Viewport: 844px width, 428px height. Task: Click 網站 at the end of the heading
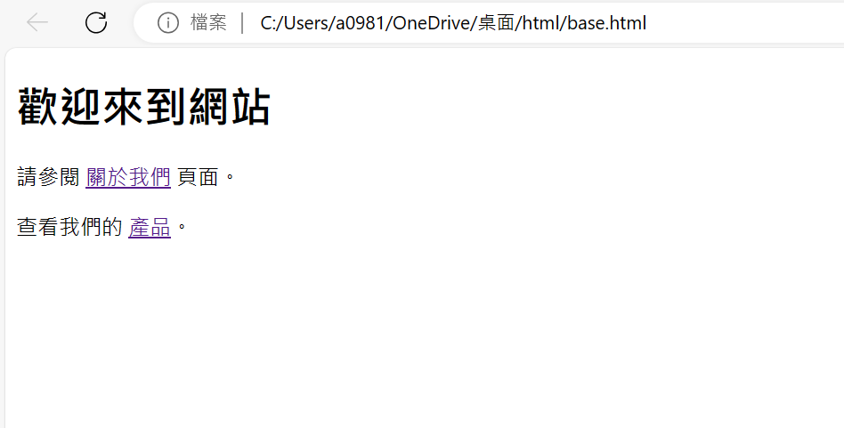229,108
